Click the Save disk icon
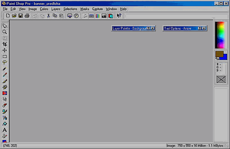230x149 pixels. pos(20,16)
